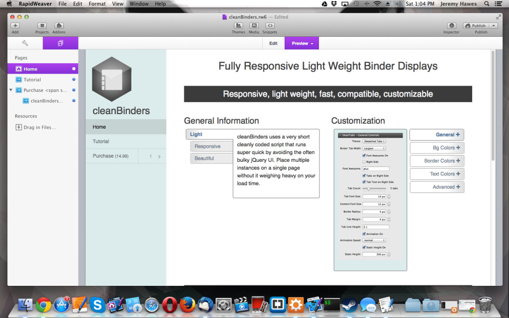Switch to the wrench settings sidebar tab
The image size is (509, 318).
[25, 43]
